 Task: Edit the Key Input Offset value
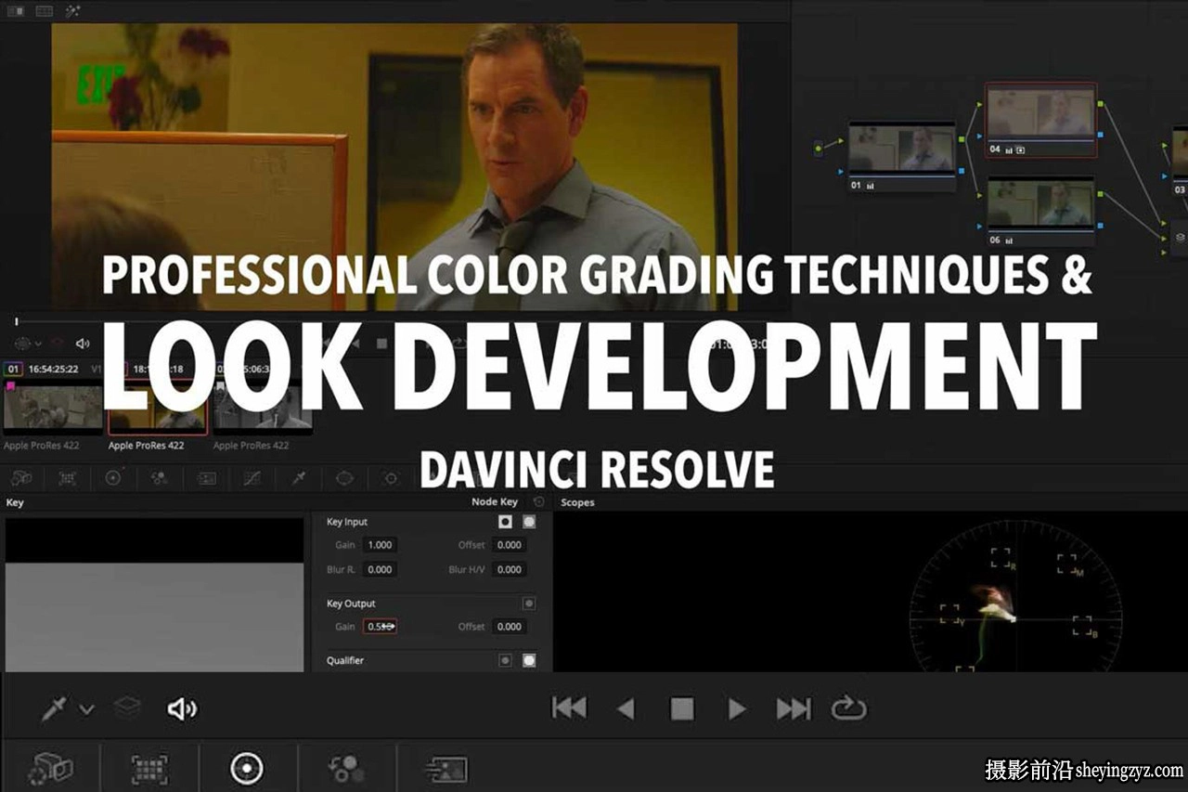[510, 545]
